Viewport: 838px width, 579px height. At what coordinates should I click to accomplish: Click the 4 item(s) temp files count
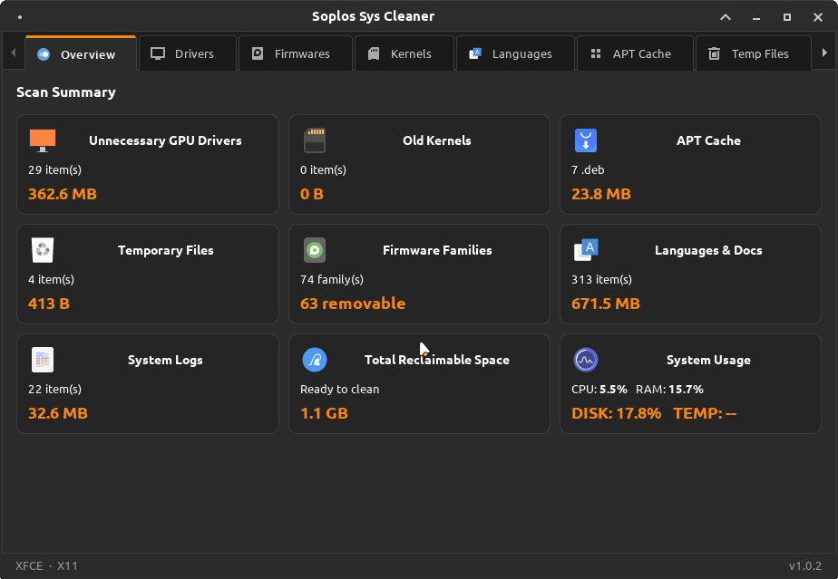point(52,279)
